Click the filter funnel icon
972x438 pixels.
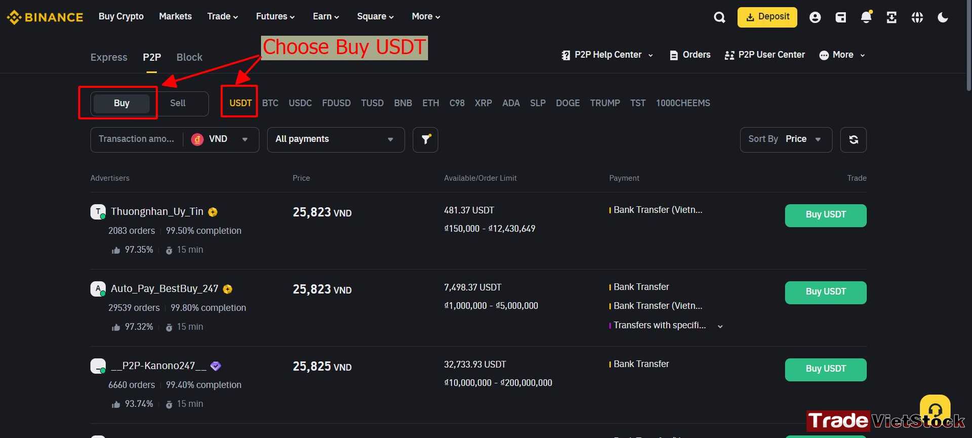(x=426, y=140)
